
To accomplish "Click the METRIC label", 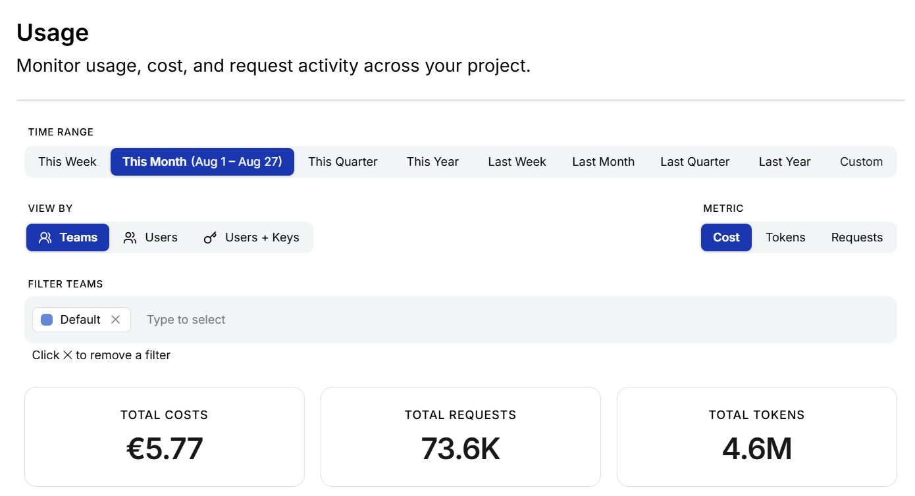I will (723, 209).
